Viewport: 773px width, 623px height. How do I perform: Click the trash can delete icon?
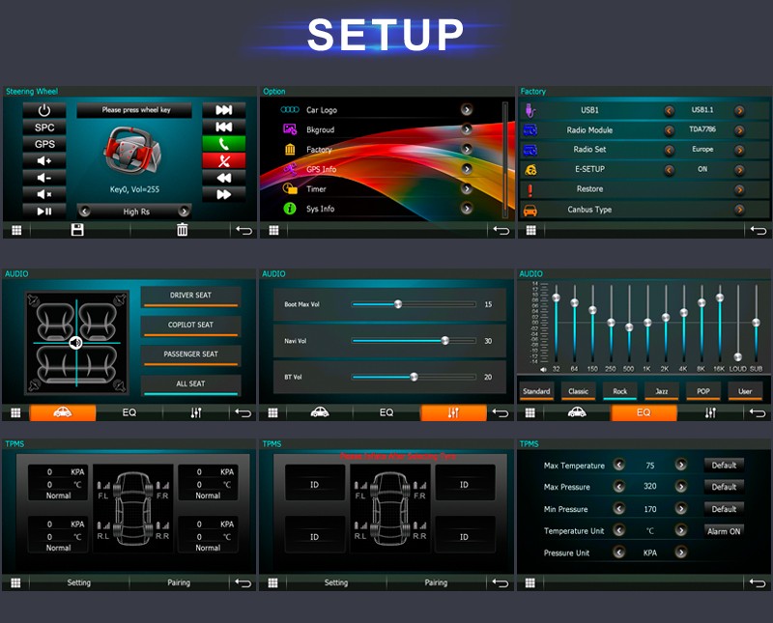point(182,230)
